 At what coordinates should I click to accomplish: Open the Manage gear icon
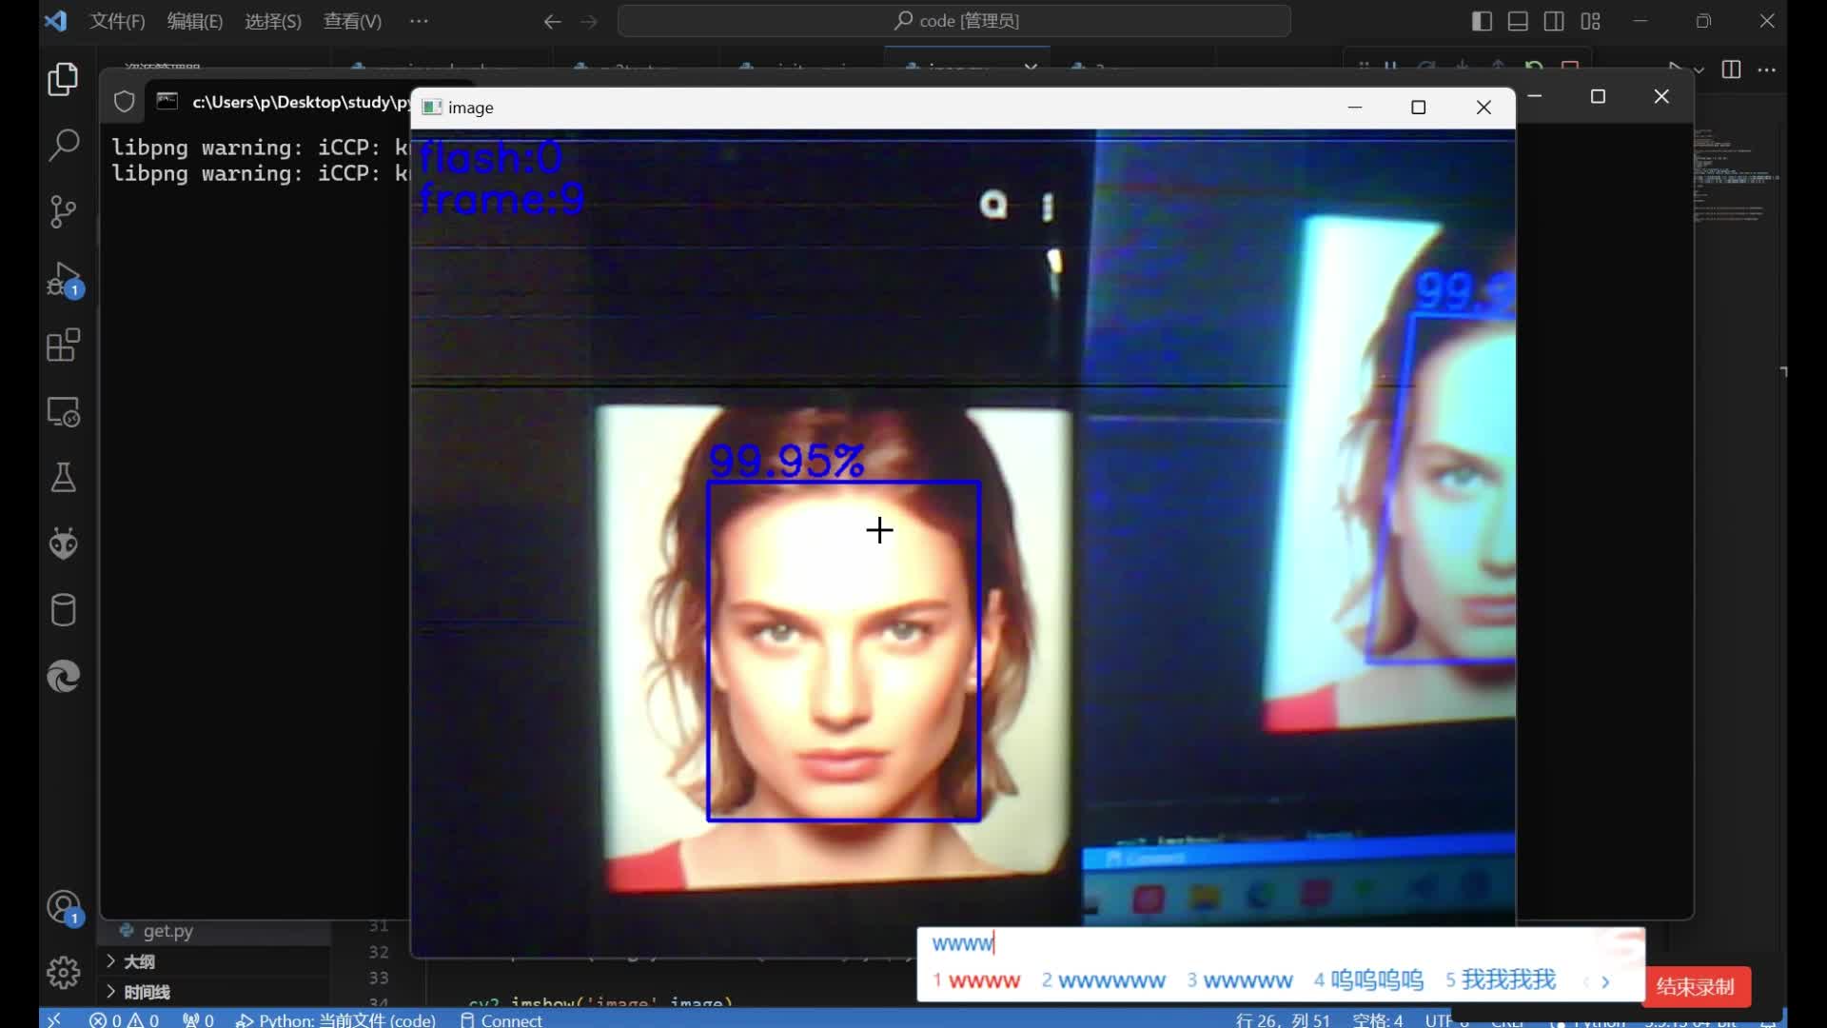point(63,972)
